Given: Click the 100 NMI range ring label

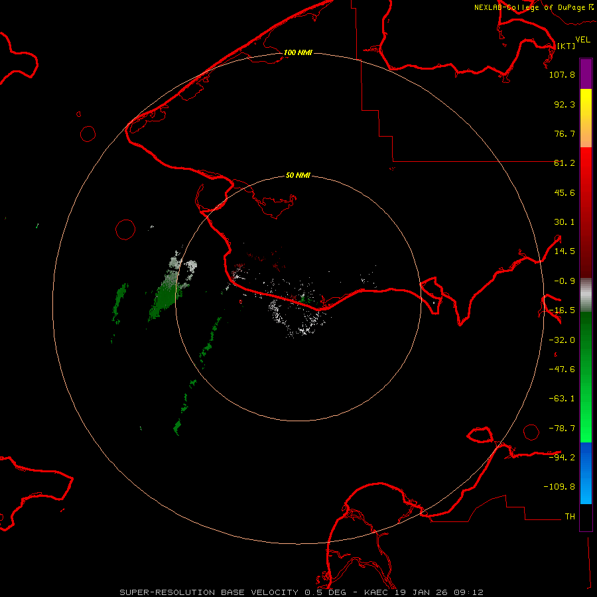Looking at the screenshot, I should click(298, 52).
